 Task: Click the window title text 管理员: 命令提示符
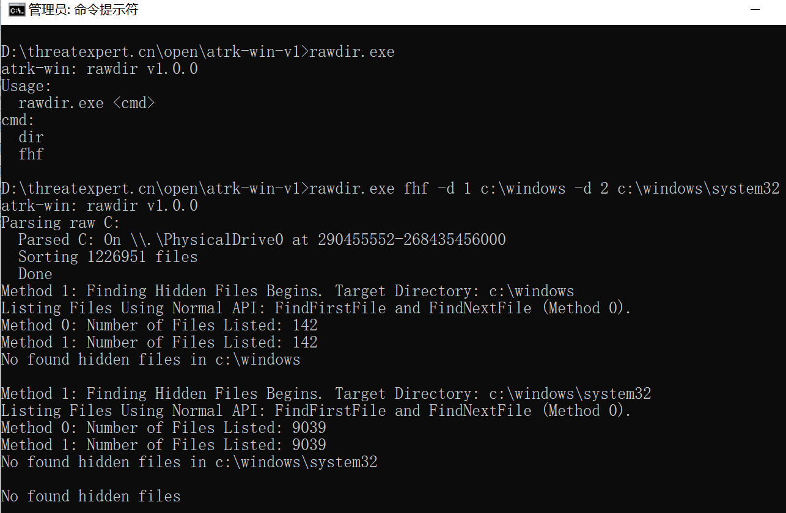coord(83,10)
